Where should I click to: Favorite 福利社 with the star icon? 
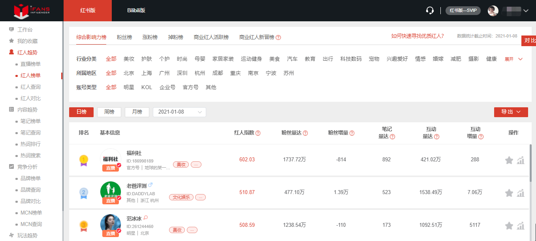(509, 160)
